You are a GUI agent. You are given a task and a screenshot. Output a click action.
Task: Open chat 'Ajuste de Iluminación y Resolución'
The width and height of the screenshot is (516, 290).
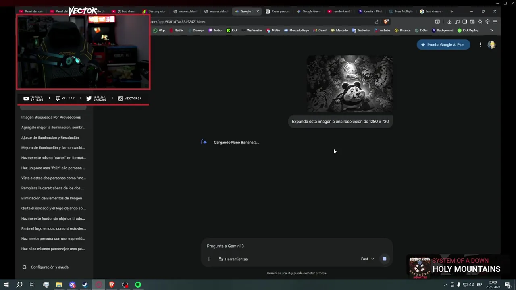tap(50, 137)
